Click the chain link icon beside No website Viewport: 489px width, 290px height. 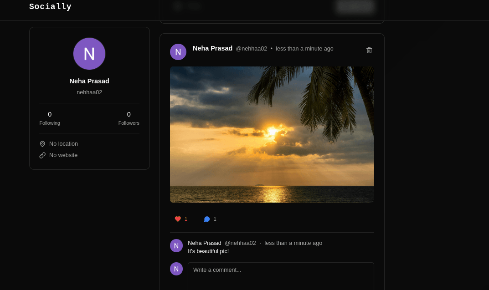coord(42,155)
